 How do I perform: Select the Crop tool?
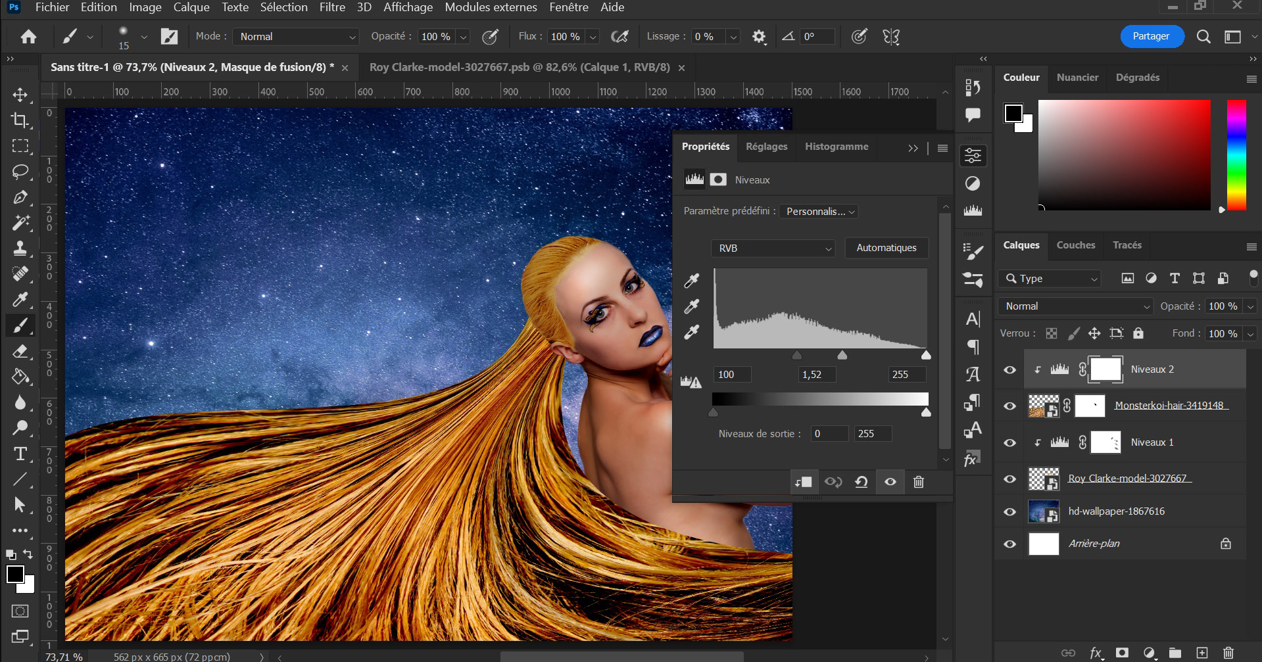click(x=20, y=120)
